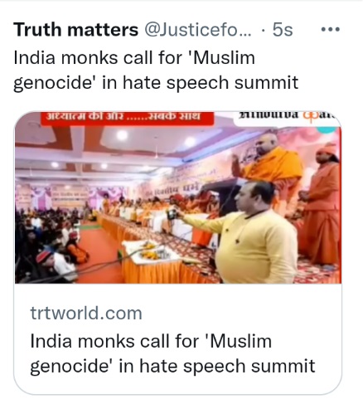363x404 pixels.
Task: Open the Truth matters profile name
Action: tap(75, 29)
